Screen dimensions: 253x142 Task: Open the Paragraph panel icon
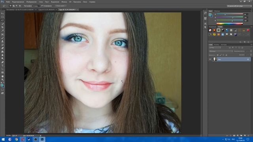point(205,27)
